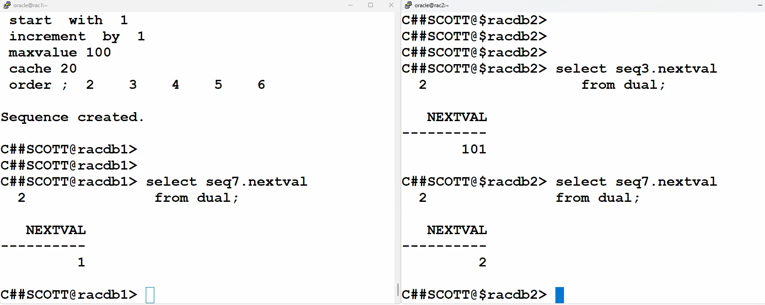This screenshot has width=765, height=305.
Task: Focus the empty cursor box at racdb1 prompt
Action: [150, 295]
